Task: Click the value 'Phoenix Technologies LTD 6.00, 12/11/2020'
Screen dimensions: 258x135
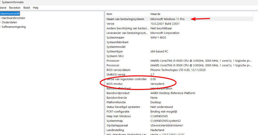Action: [178, 70]
